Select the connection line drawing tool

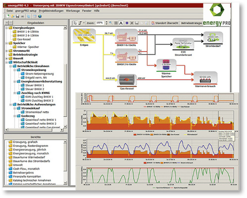click(x=80, y=23)
